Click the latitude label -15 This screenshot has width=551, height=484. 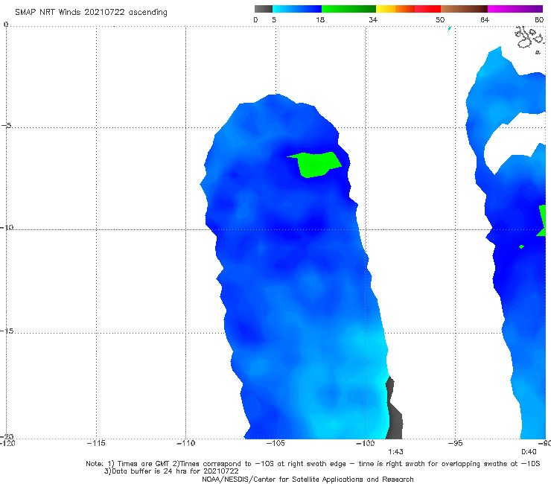(x=7, y=331)
